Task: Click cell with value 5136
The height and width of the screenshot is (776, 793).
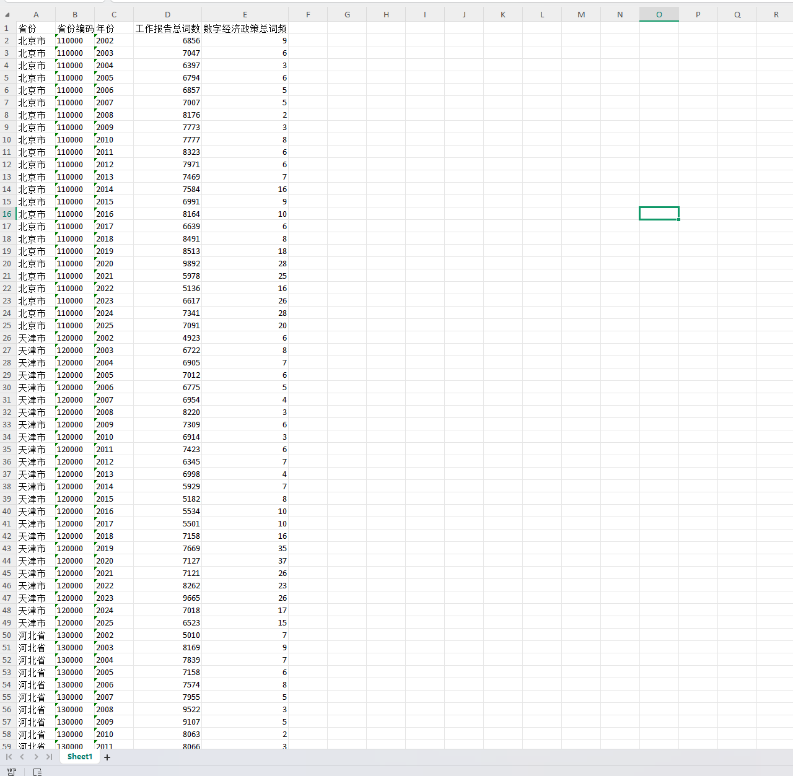Action: tap(168, 288)
